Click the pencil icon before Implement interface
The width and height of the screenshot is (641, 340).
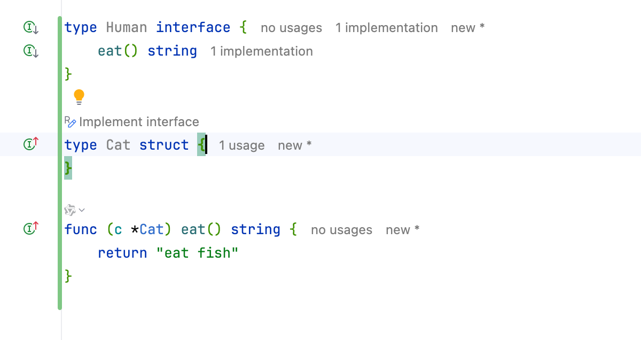[x=71, y=122]
